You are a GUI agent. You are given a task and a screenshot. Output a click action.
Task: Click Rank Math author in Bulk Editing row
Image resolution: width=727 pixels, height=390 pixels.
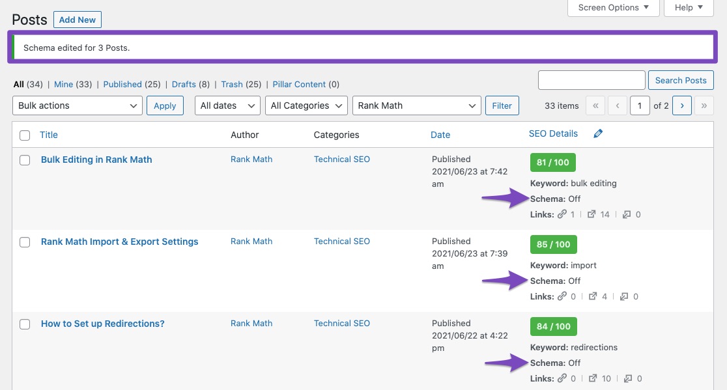pos(251,160)
